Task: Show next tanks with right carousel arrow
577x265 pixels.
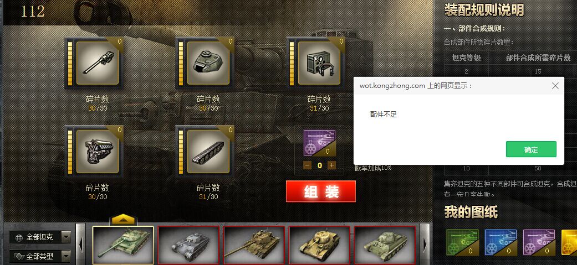Action: pyautogui.click(x=425, y=244)
